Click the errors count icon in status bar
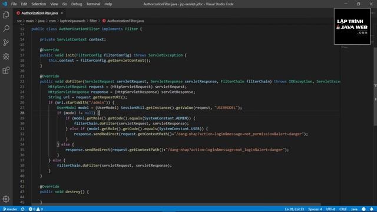This screenshot has width=377, height=212. 31,209
